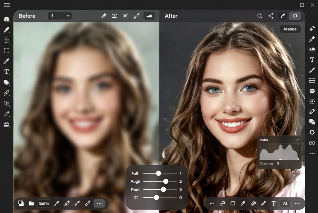Select the pencil tool in left sidebar

pos(7,30)
